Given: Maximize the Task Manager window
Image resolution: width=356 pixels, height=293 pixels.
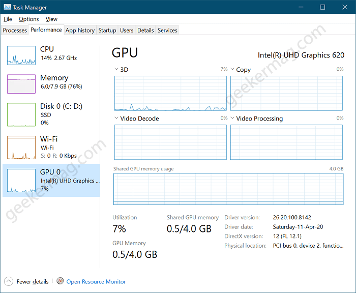Looking at the screenshot, I should tap(322, 7).
